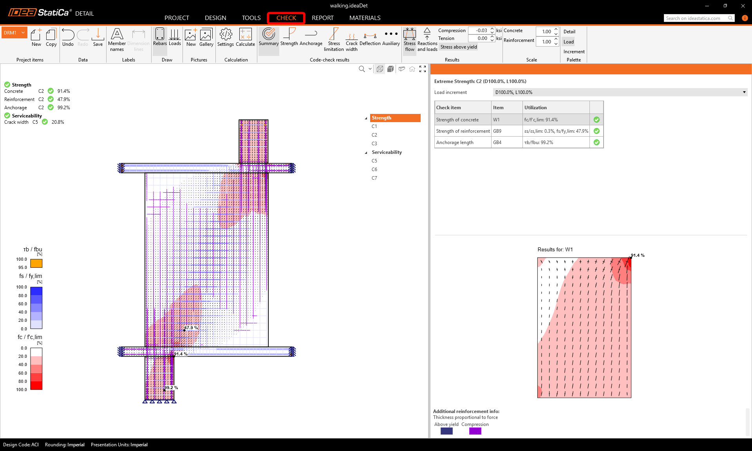
Task: Click the purple Compression color swatch
Action: 475,431
